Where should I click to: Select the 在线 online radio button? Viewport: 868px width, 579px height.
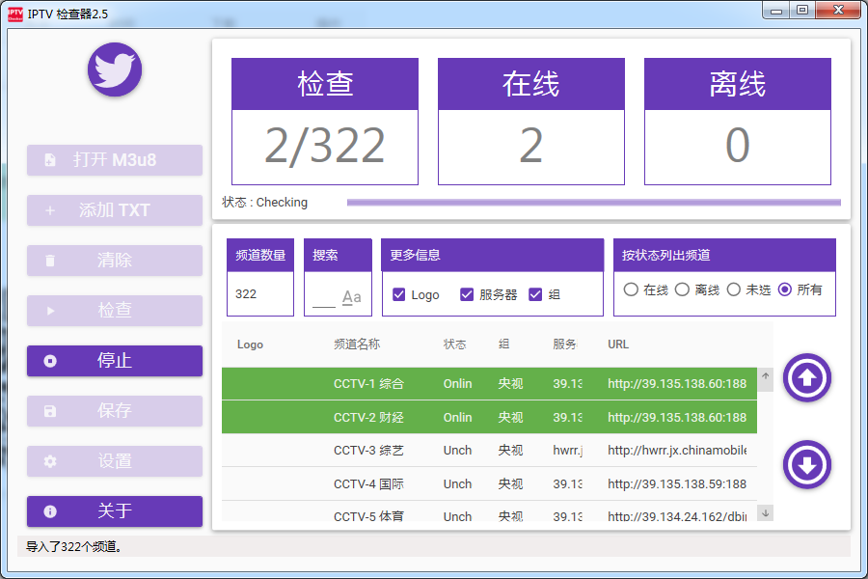coord(631,289)
